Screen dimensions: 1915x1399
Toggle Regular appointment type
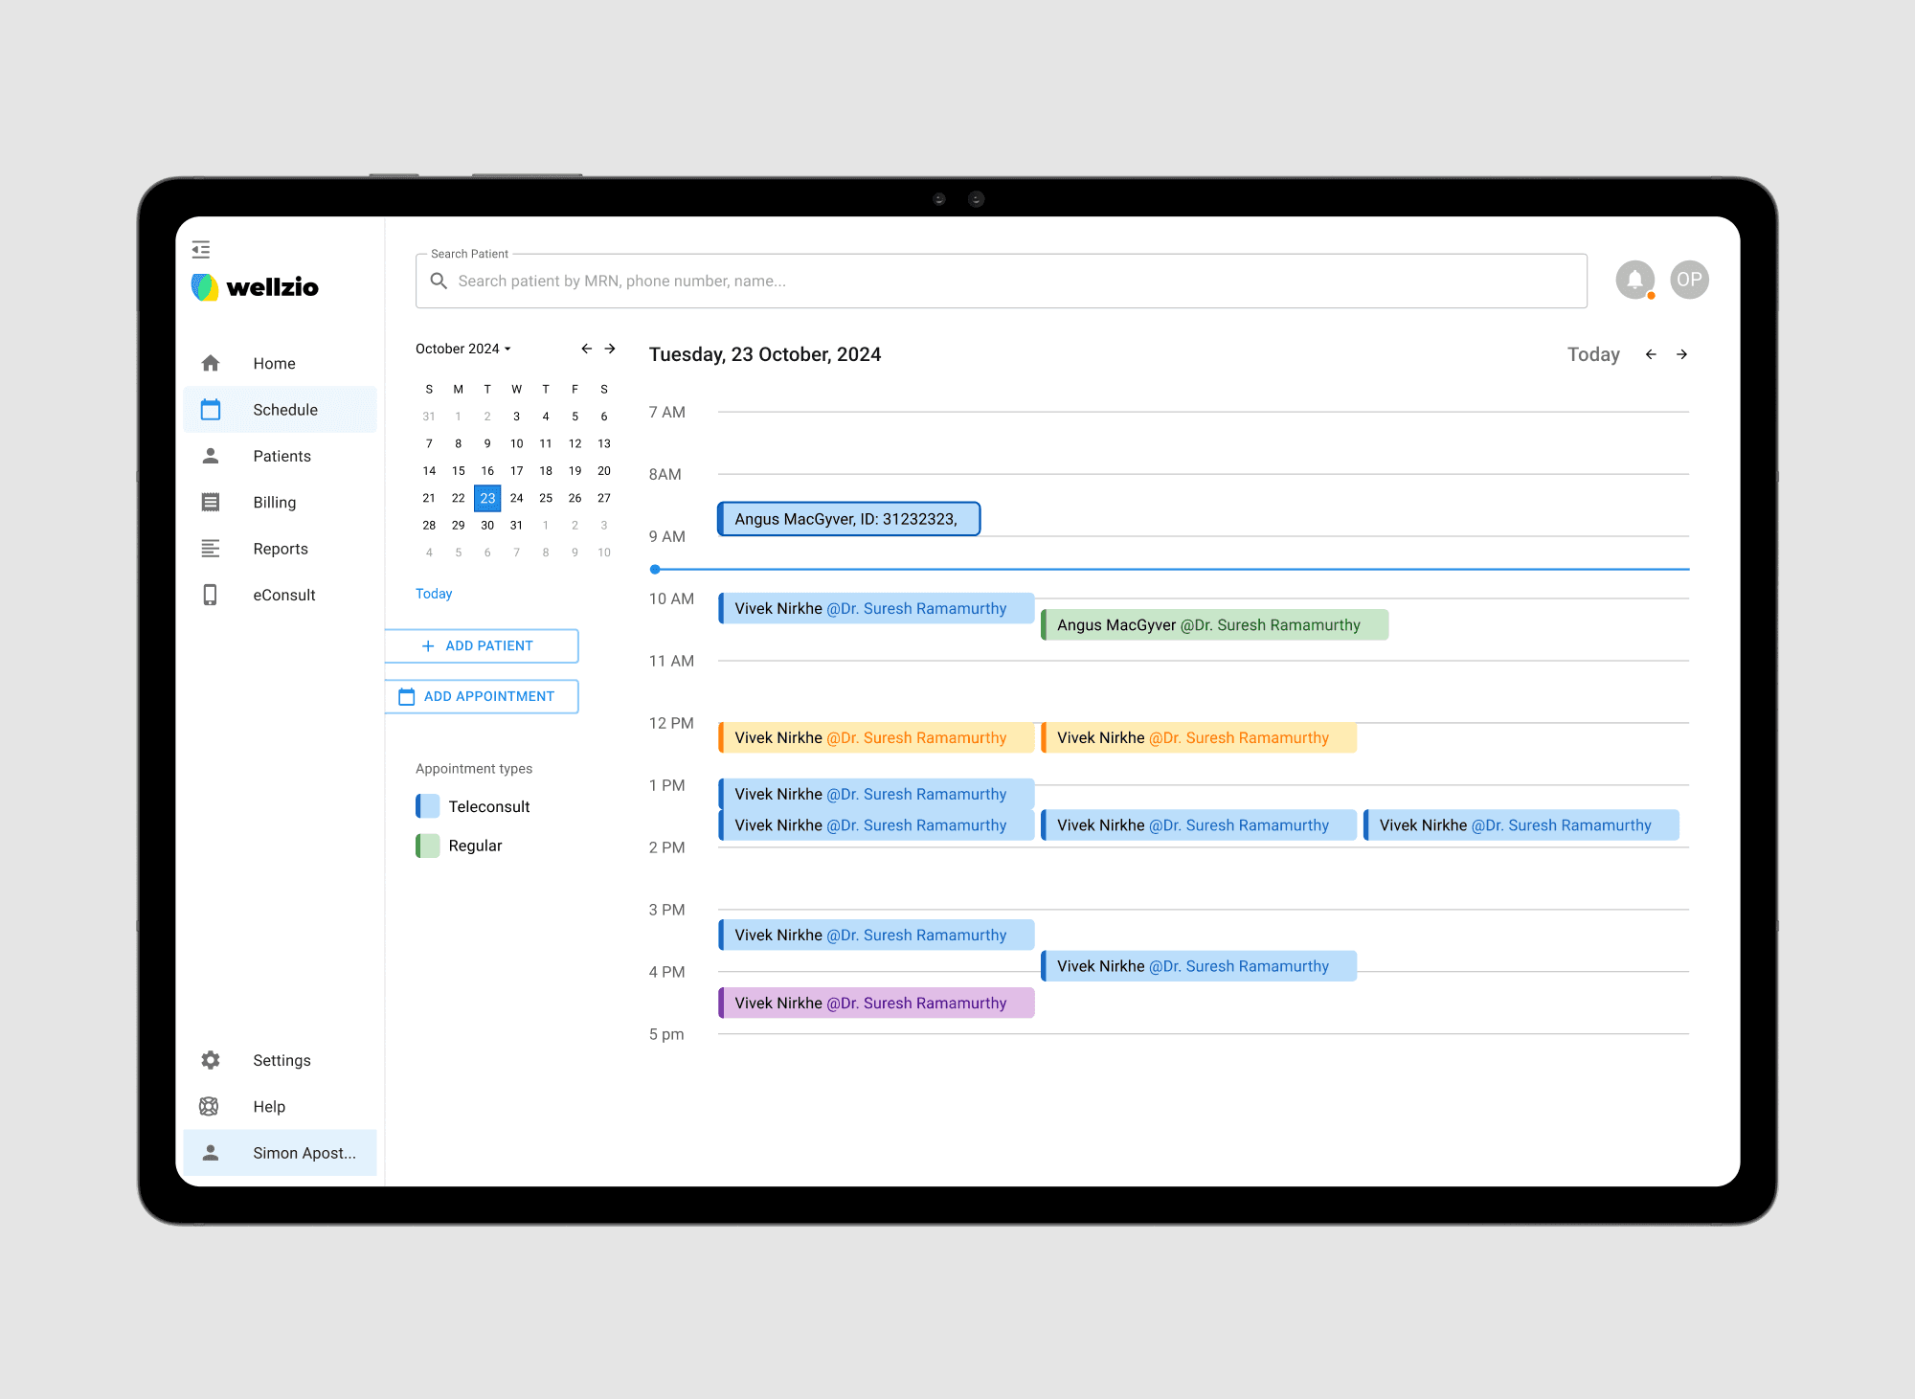pyautogui.click(x=428, y=846)
